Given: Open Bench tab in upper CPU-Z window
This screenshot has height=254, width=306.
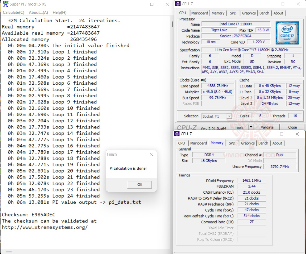Looking at the screenshot, I should (x=264, y=13).
